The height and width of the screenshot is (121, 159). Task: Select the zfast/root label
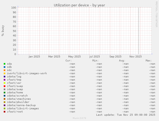click(x=15, y=112)
